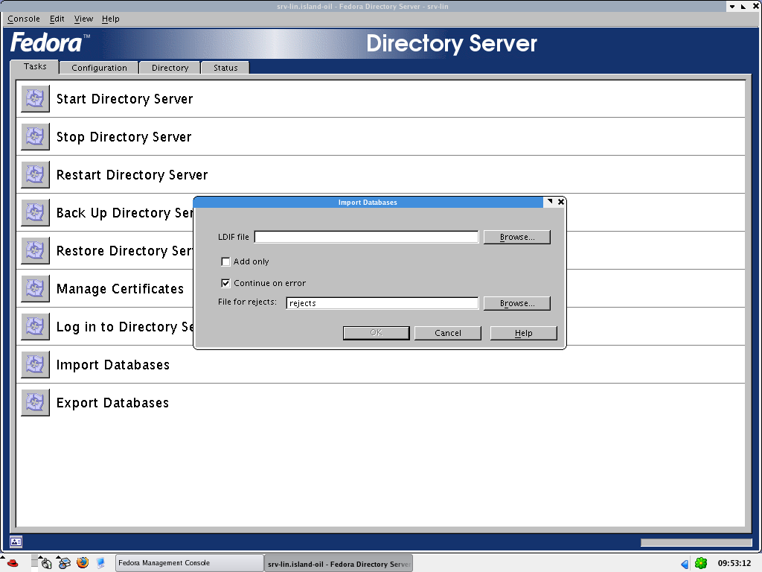Switch to the Configuration tab
Image resolution: width=762 pixels, height=572 pixels.
[x=99, y=68]
